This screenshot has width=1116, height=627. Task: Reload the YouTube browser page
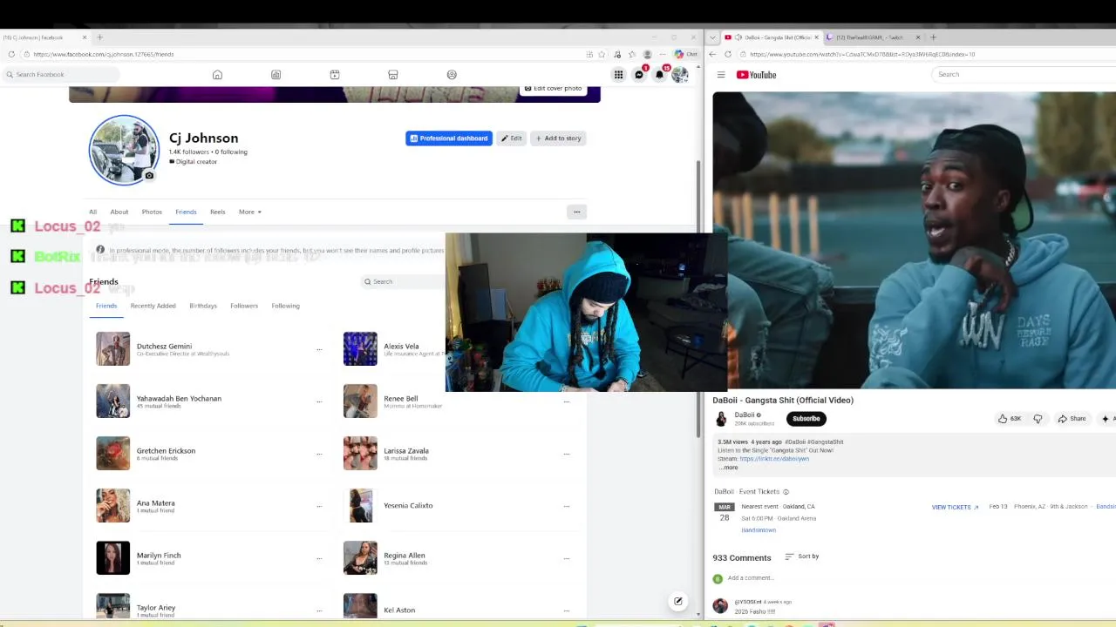click(728, 54)
